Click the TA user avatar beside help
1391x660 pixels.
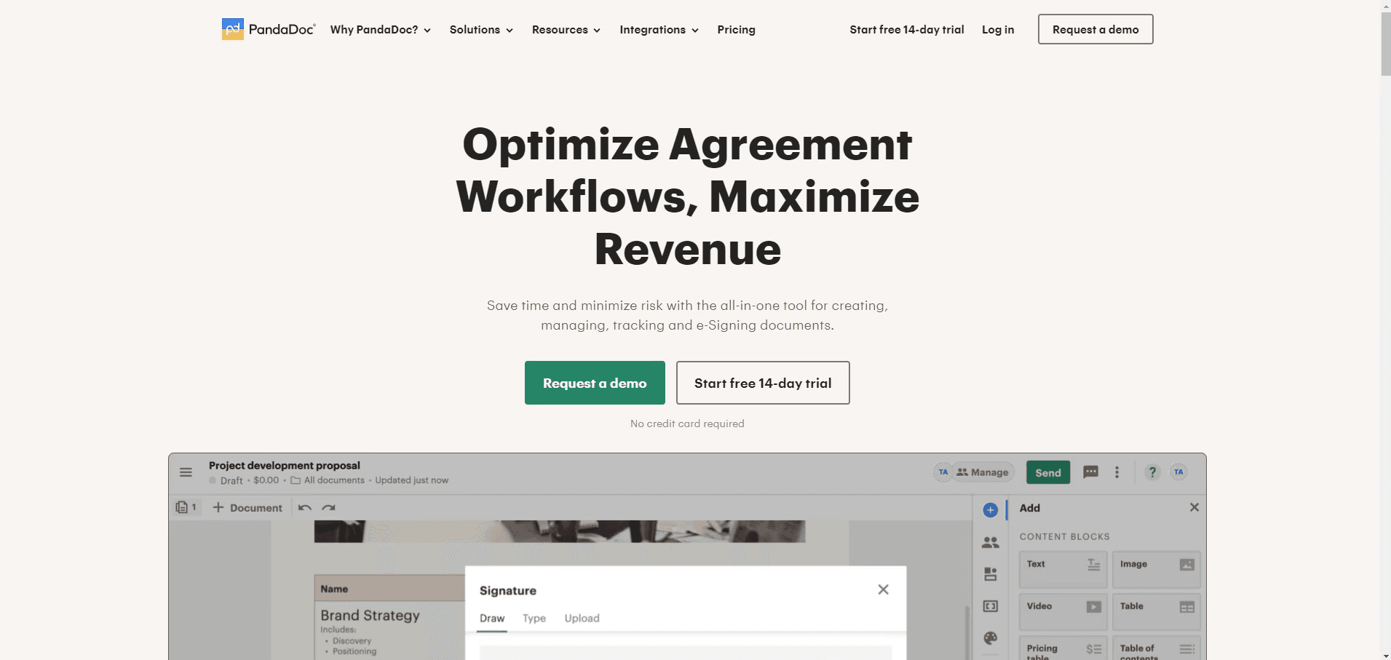1179,472
